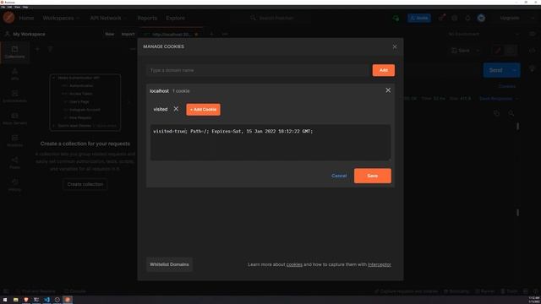
Task: Open the Flows sidebar tab
Action: coord(14,163)
